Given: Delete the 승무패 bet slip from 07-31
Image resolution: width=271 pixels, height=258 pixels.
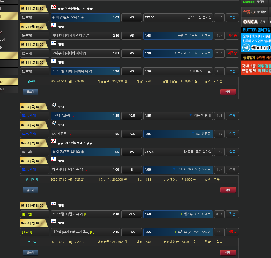Looking at the screenshot, I should click(x=228, y=92).
